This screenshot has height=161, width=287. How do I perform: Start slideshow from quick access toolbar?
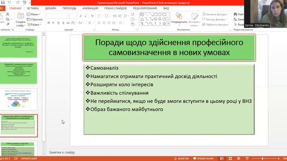(25, 3)
